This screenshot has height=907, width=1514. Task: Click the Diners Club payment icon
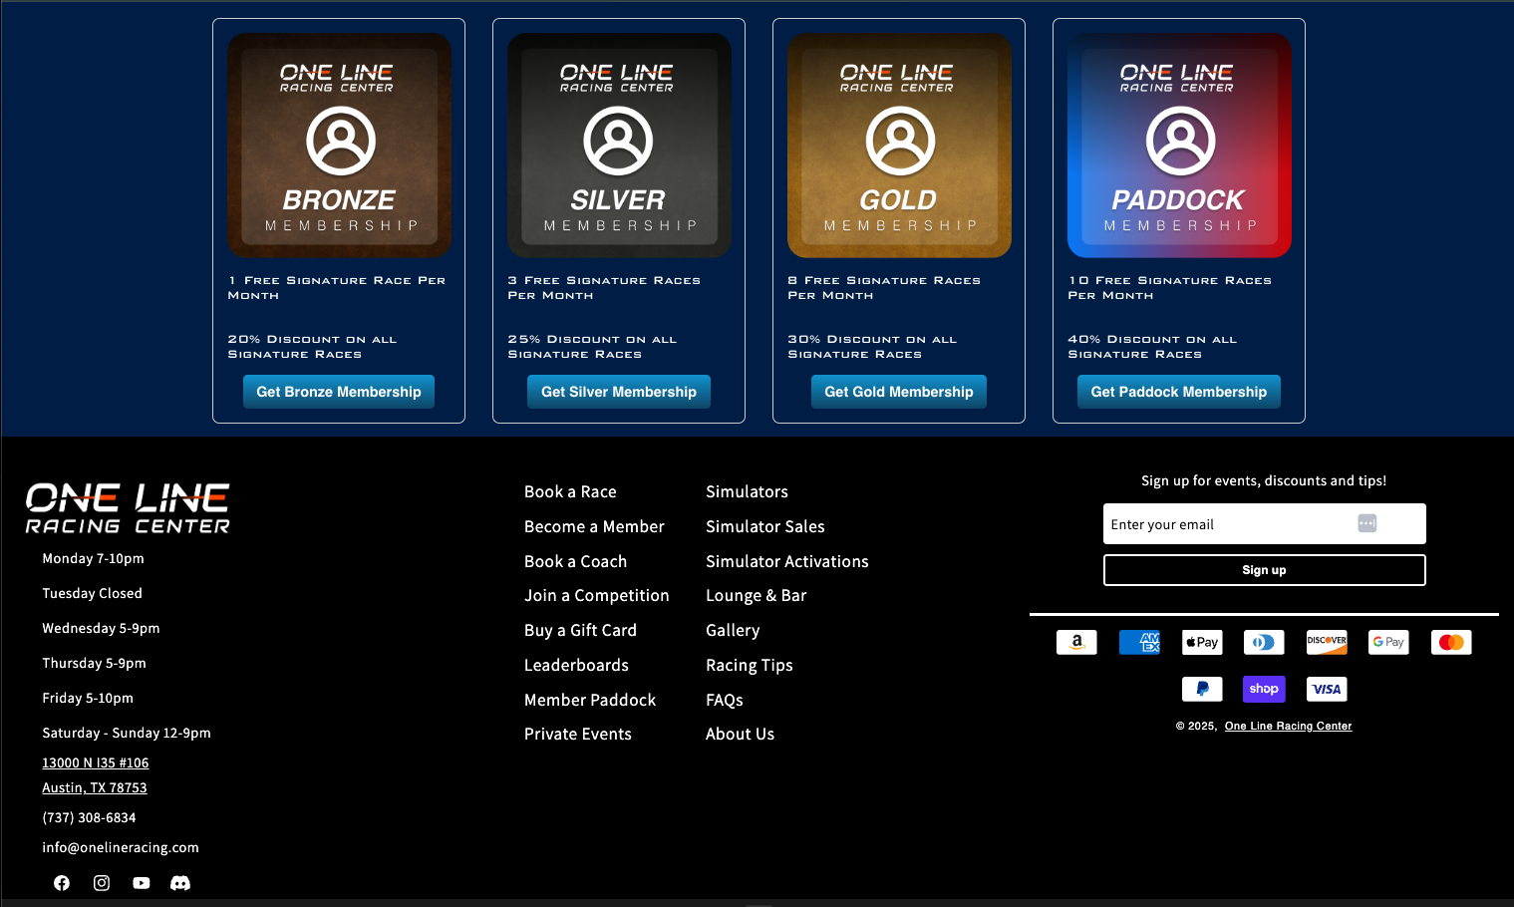pos(1264,642)
